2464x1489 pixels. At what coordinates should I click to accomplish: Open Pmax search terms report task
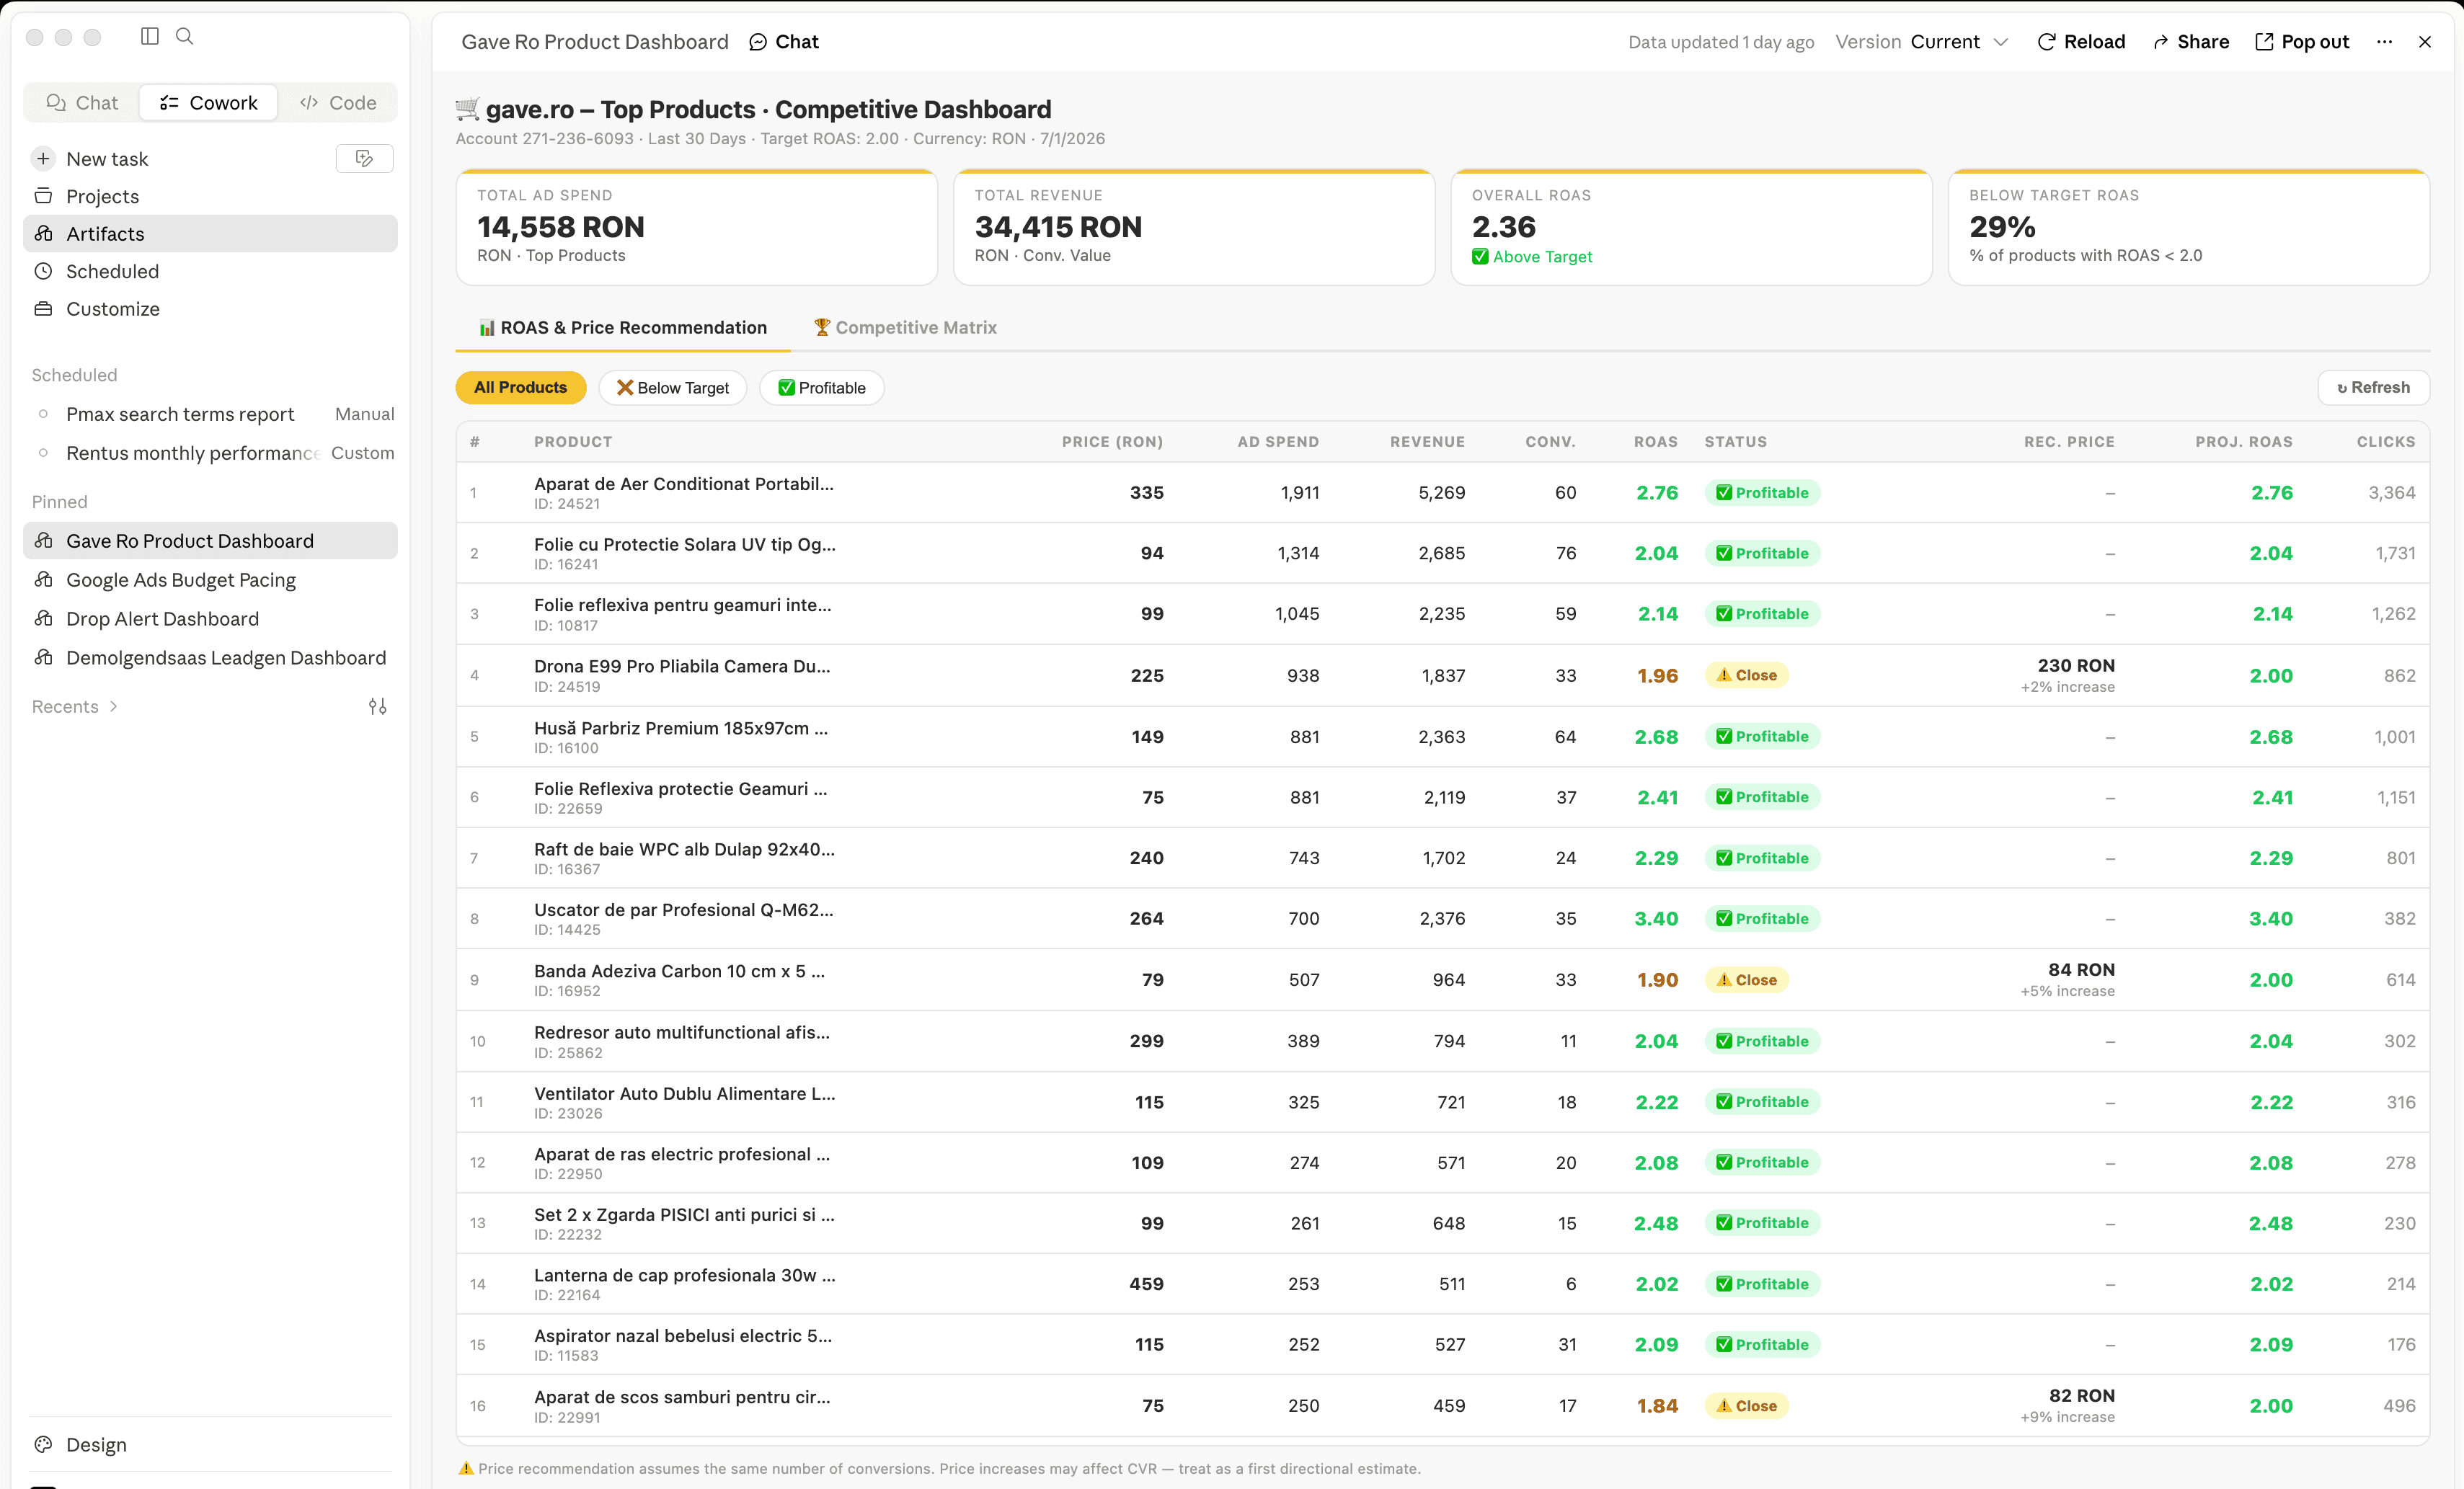pos(210,414)
